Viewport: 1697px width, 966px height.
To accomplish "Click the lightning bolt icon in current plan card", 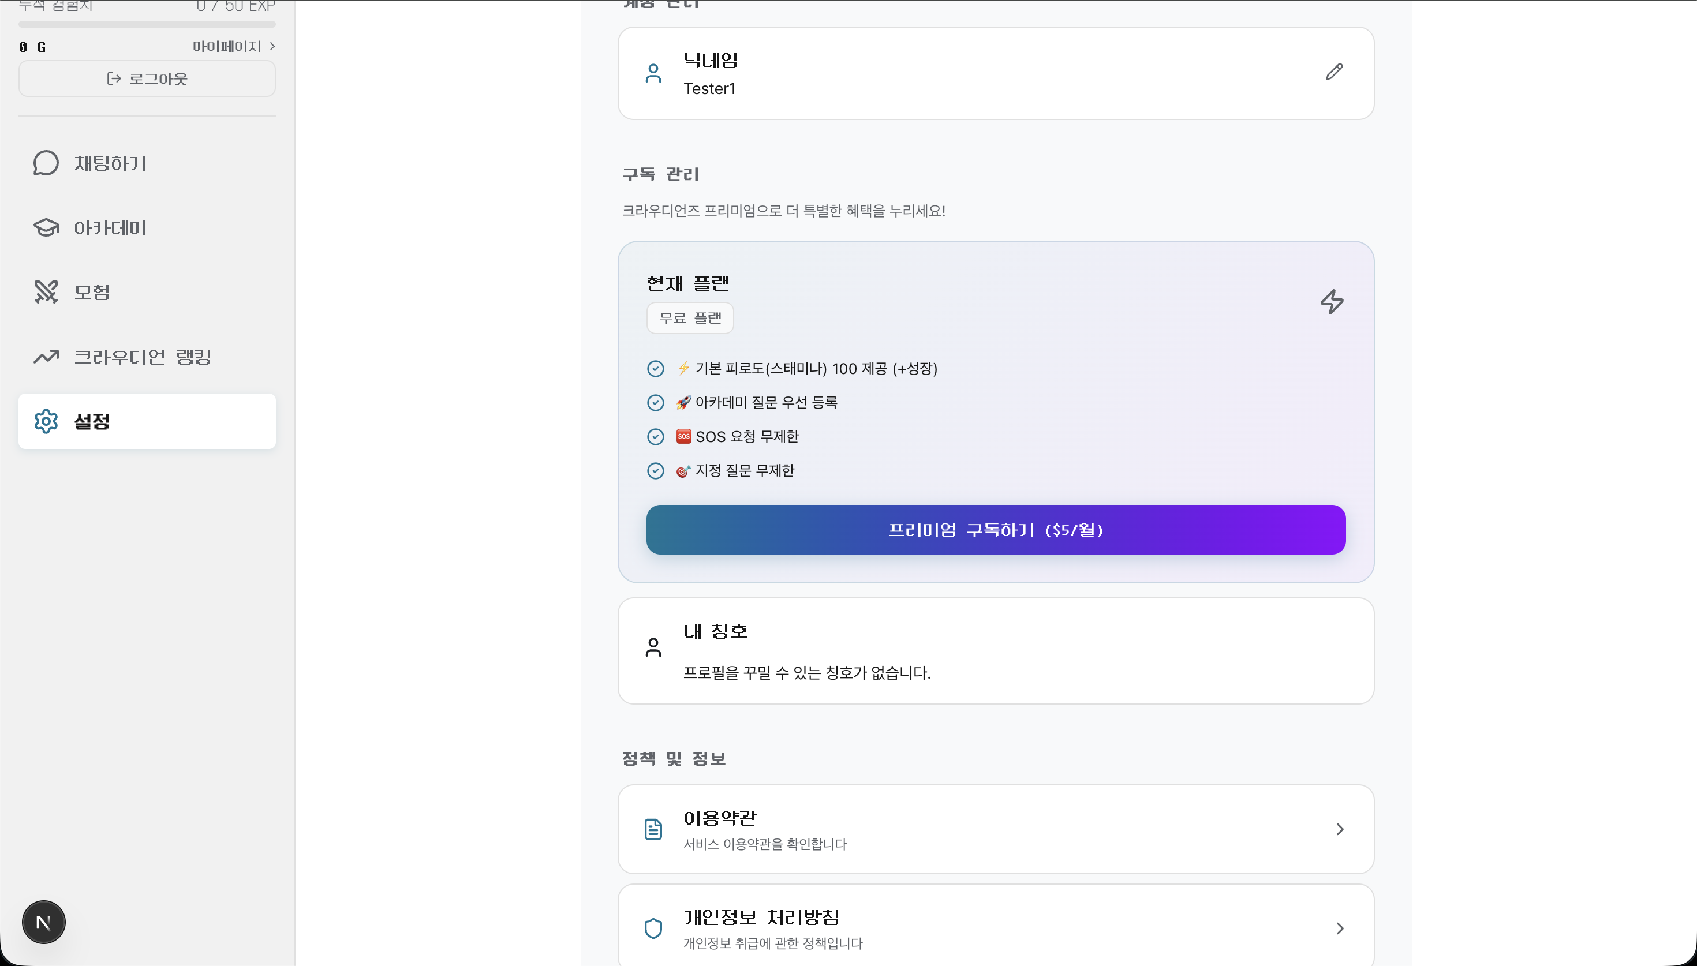I will click(x=1332, y=302).
